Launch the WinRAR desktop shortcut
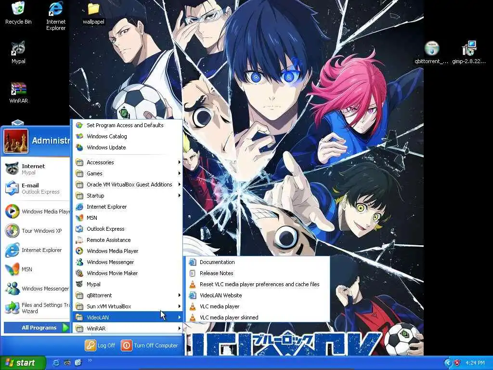 coord(18,92)
